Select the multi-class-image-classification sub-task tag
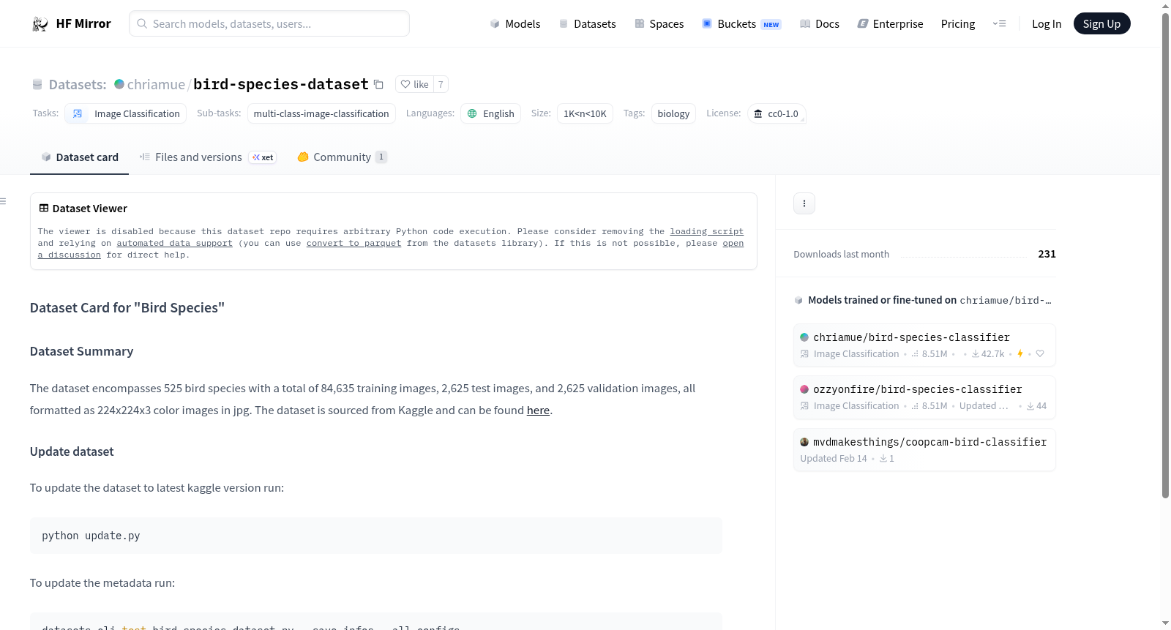Image resolution: width=1171 pixels, height=630 pixels. tap(321, 113)
